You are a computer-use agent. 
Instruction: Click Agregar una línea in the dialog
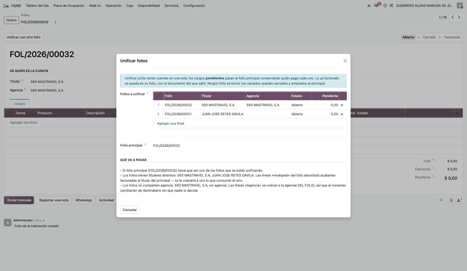click(170, 124)
